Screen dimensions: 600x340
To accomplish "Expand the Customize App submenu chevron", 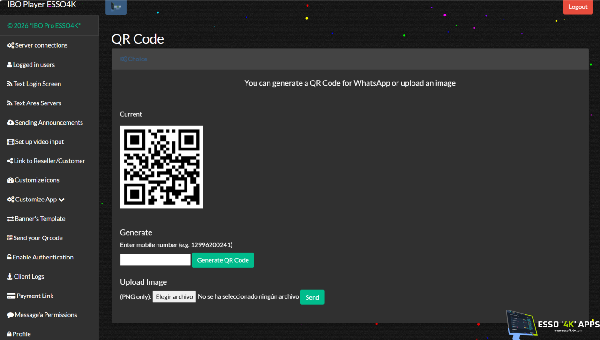I will click(62, 200).
